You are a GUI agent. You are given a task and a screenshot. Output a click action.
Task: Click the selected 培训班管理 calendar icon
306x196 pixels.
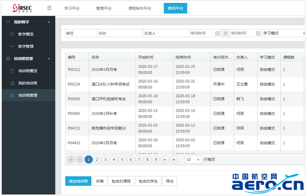click(x=12, y=95)
